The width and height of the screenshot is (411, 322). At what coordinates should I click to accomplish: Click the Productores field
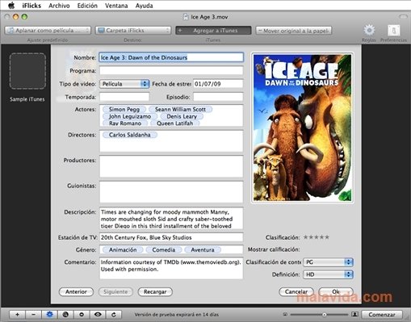pos(171,166)
